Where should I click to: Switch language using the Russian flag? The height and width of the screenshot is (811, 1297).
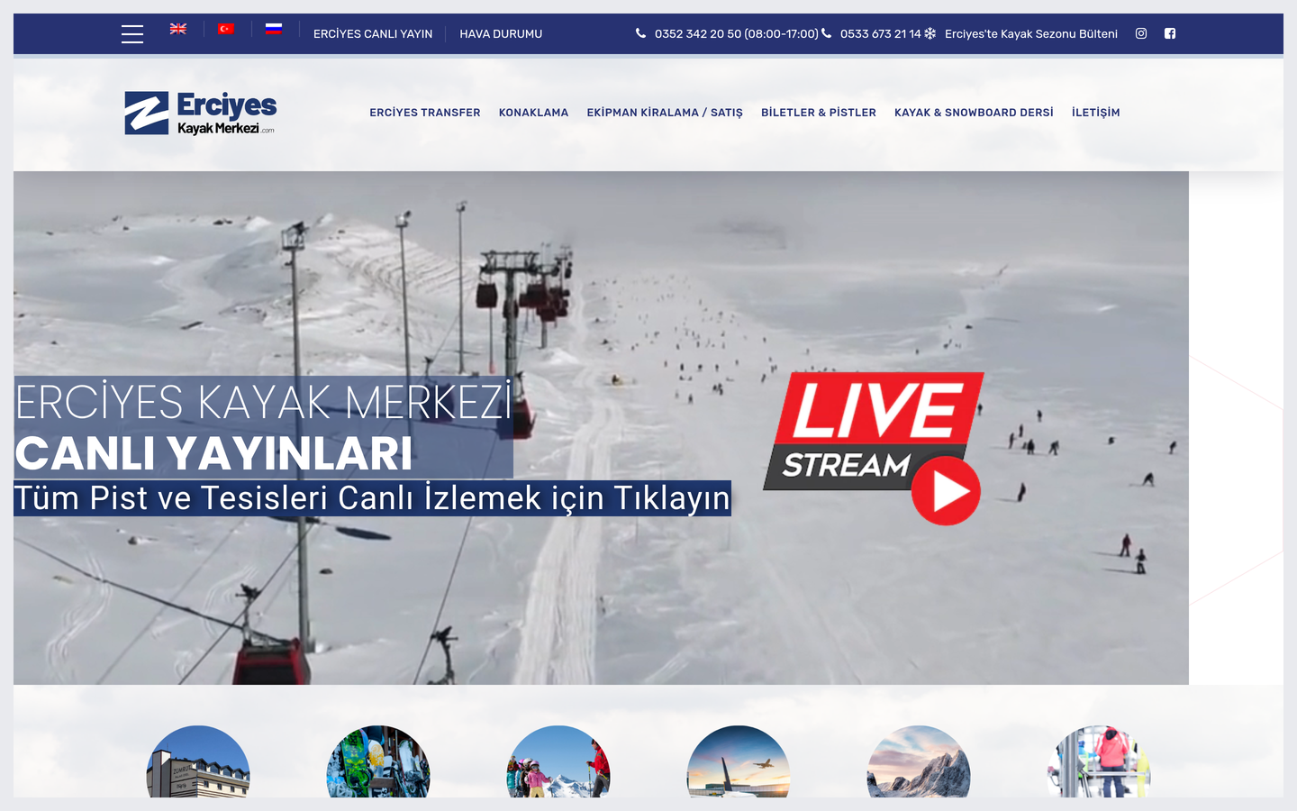[x=274, y=29]
